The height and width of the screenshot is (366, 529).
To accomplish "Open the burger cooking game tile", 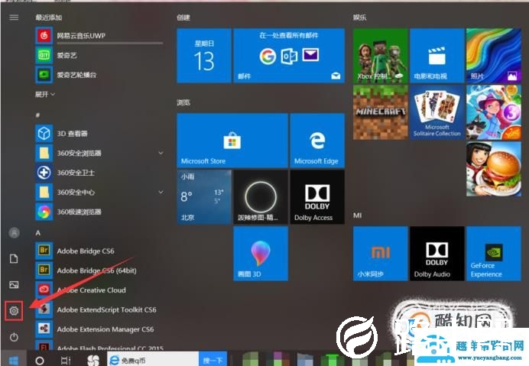I will [494, 169].
